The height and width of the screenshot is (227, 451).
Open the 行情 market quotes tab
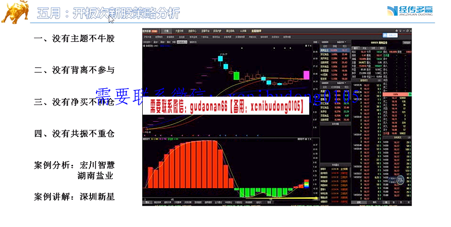pos(166,31)
